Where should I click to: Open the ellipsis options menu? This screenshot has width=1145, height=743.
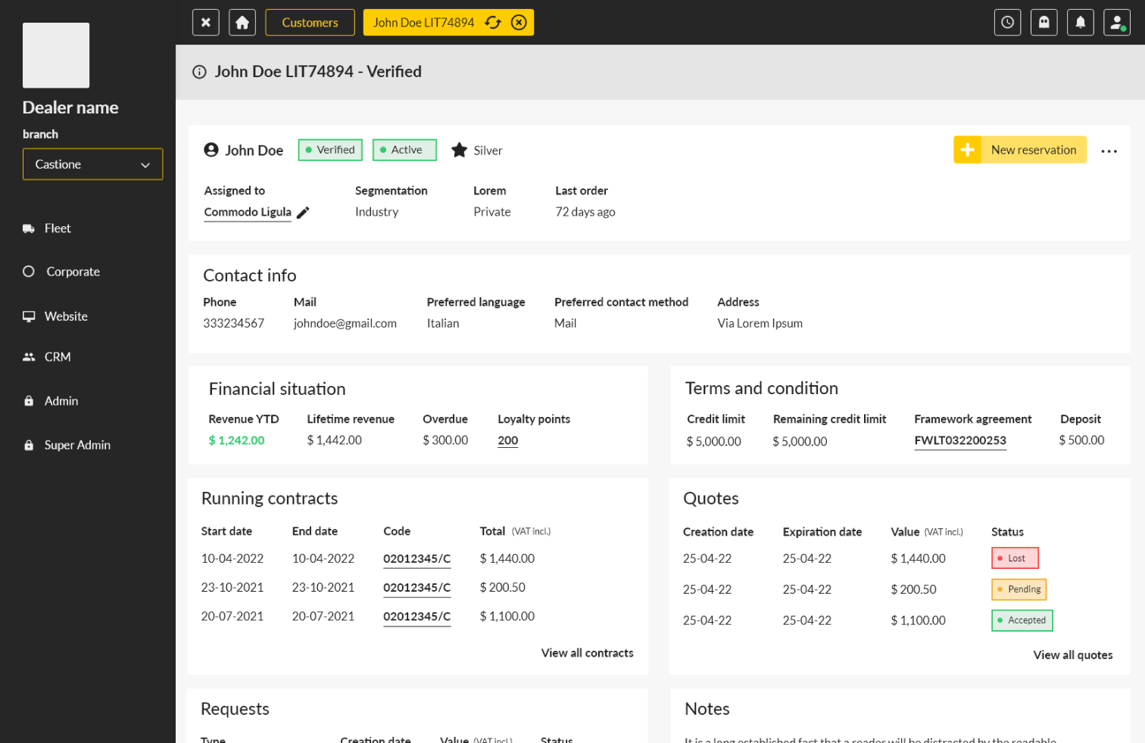coord(1109,151)
